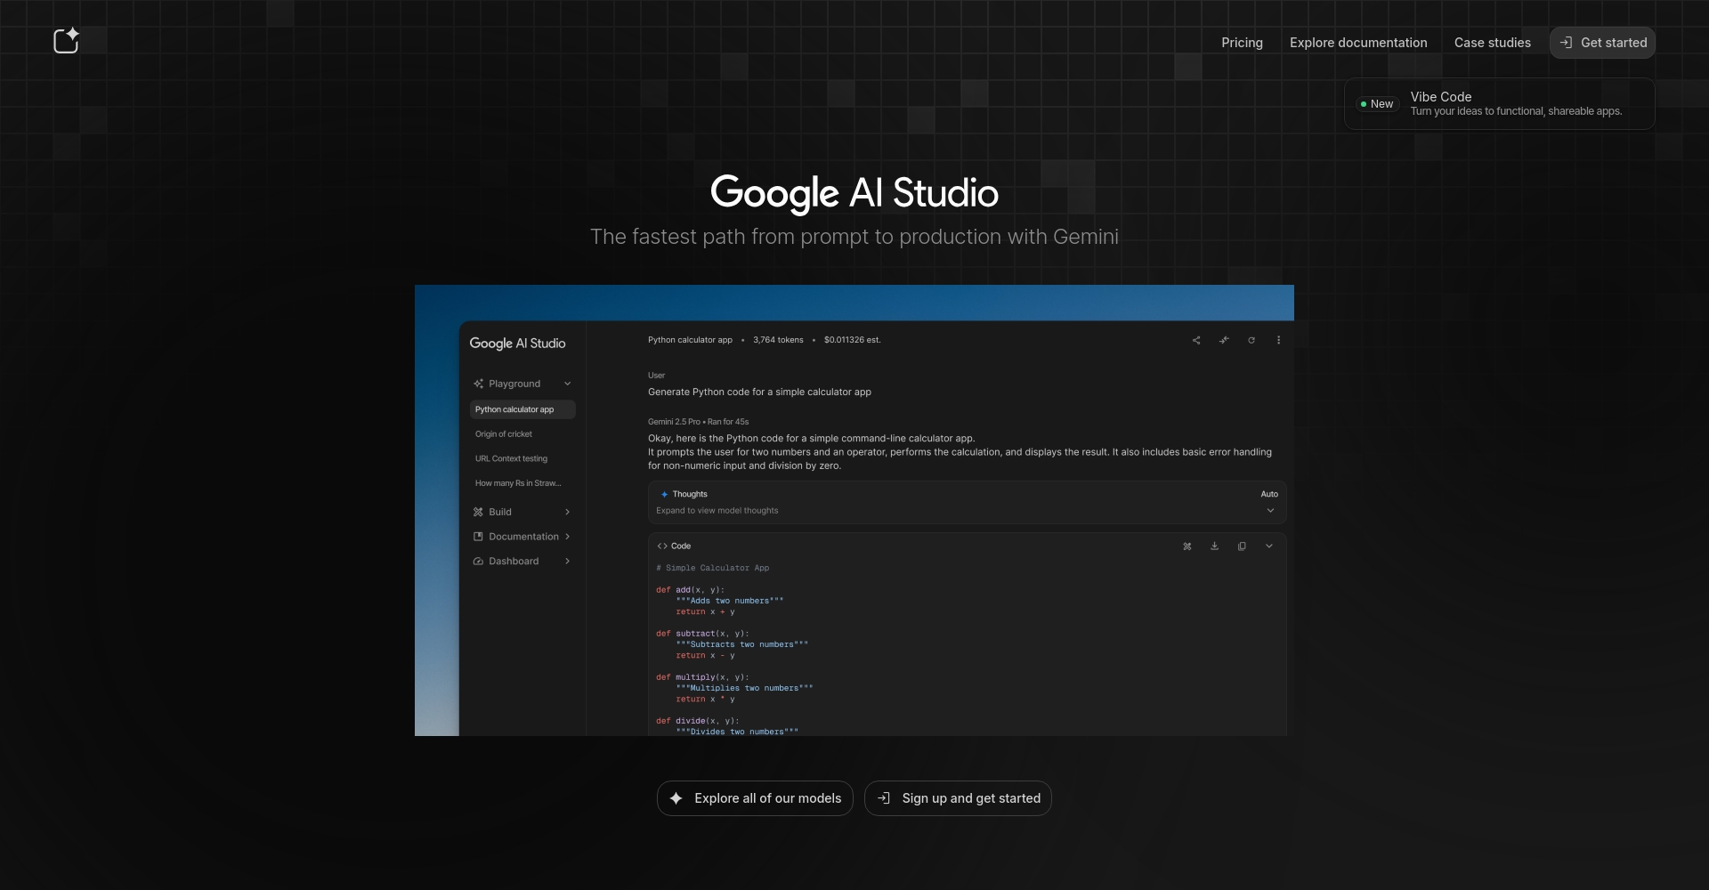Open the Dashboard speedometer icon in sidebar

479,561
